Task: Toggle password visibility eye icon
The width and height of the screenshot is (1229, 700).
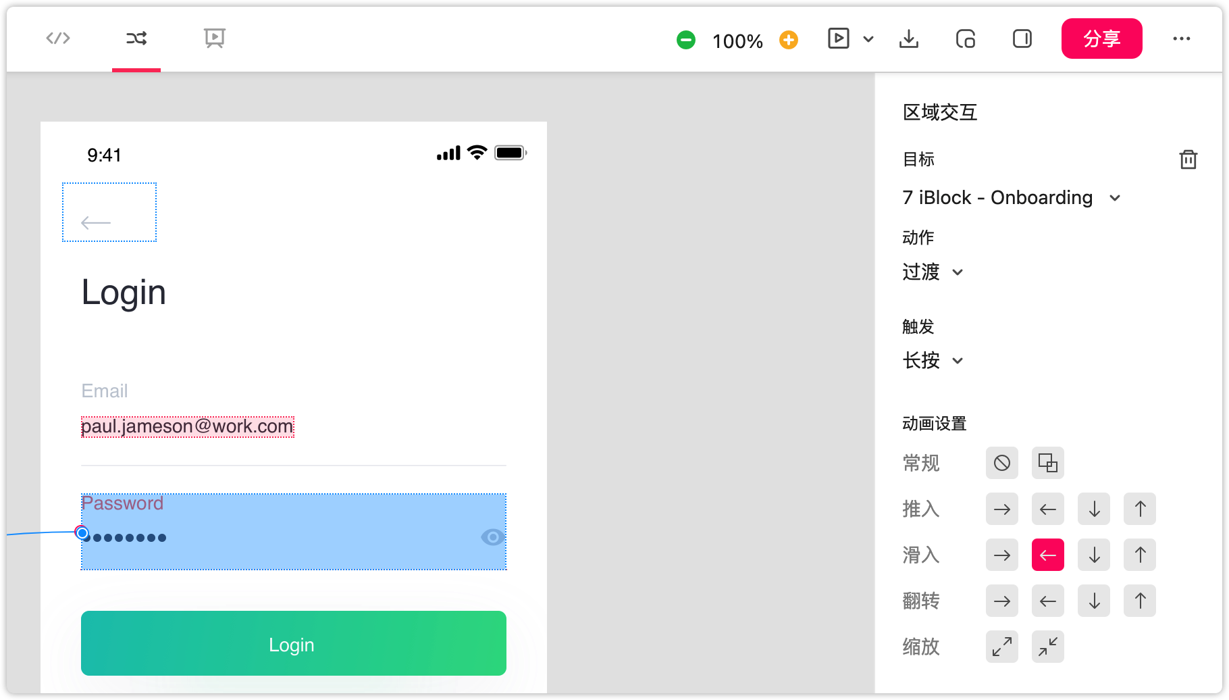Action: pos(492,537)
